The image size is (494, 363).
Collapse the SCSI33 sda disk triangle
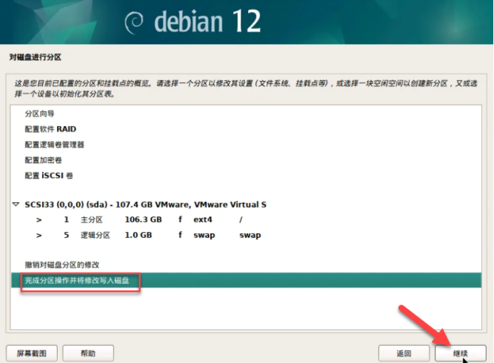click(x=16, y=205)
